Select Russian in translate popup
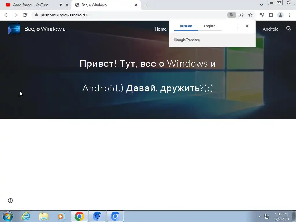 (186, 26)
